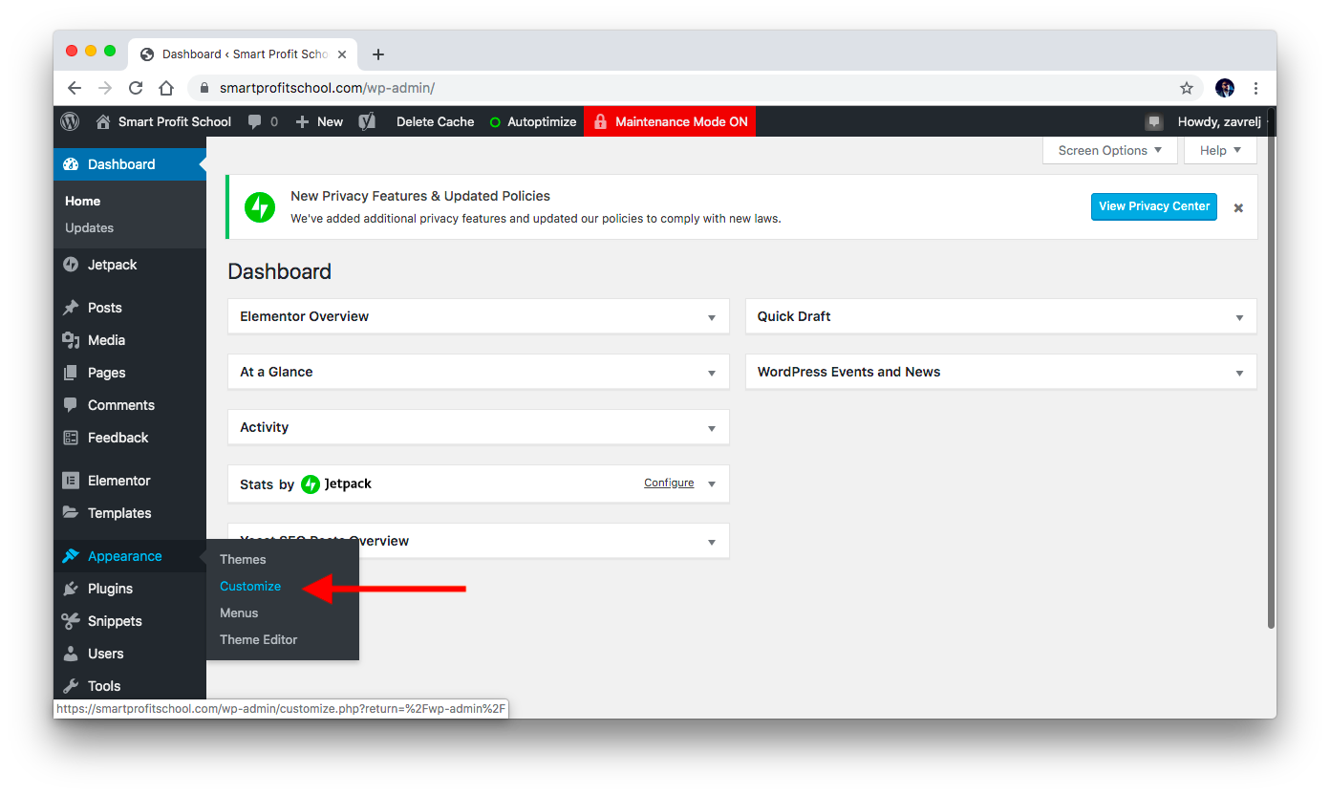
Task: Open comments bubble icon in admin bar
Action: click(255, 121)
